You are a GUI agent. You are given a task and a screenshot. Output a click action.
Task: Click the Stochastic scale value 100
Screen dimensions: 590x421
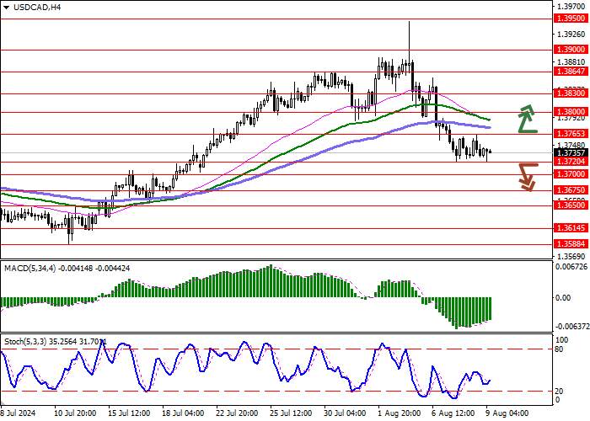click(x=562, y=340)
